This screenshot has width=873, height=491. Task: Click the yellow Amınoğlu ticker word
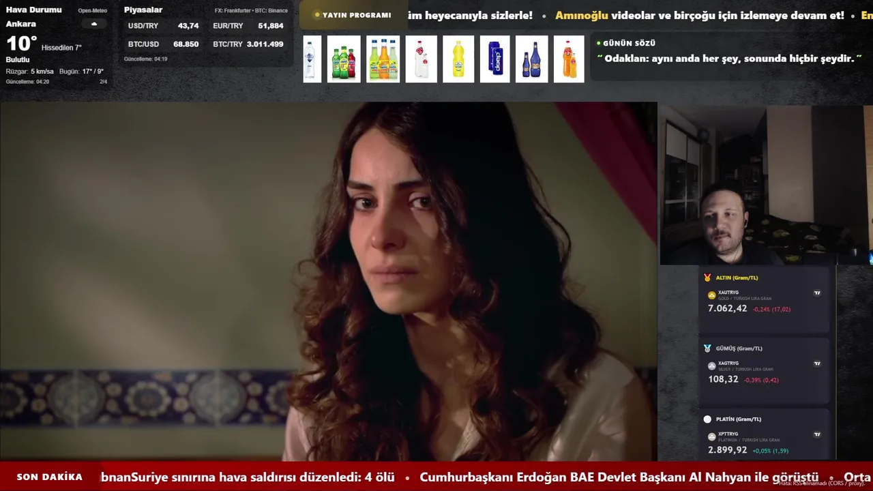pos(582,15)
